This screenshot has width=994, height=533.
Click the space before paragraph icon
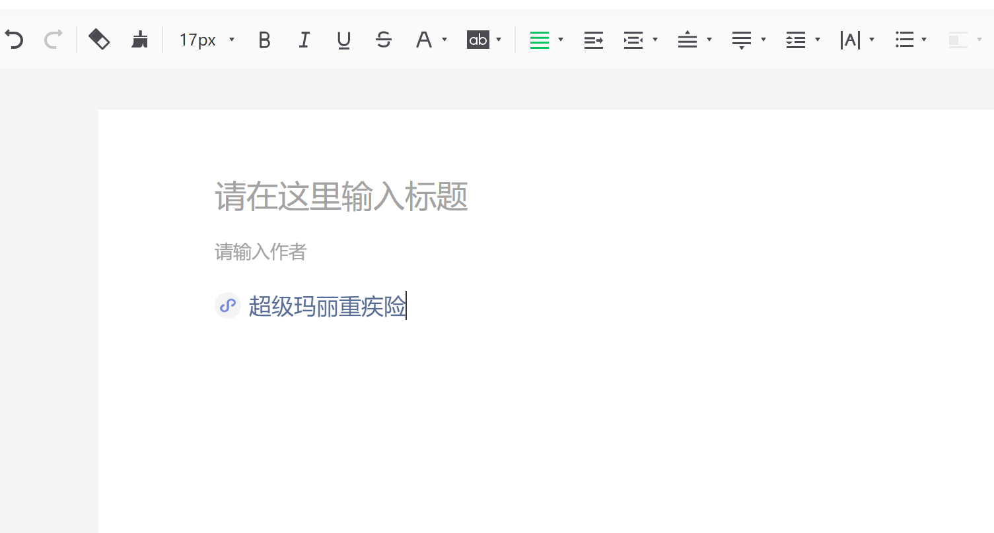click(688, 40)
